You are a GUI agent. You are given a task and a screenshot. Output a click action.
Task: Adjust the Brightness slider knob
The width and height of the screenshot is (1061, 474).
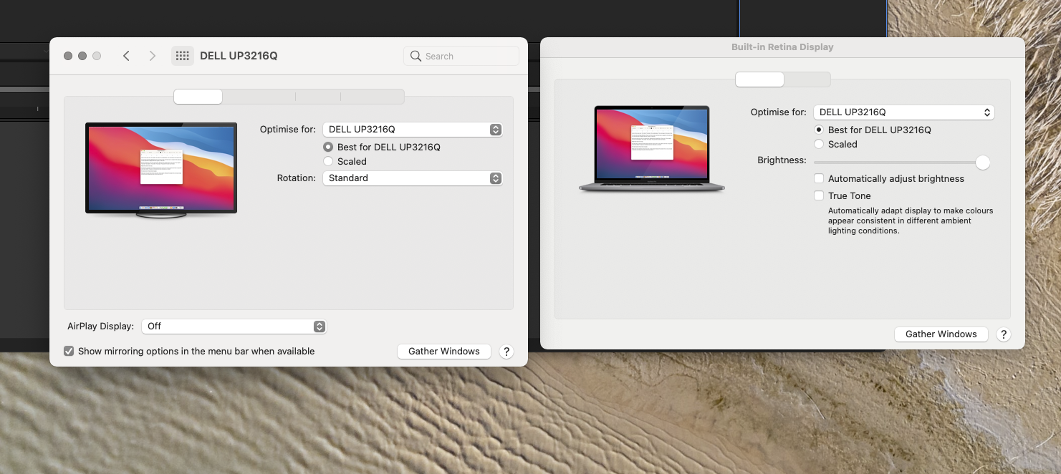coord(983,163)
